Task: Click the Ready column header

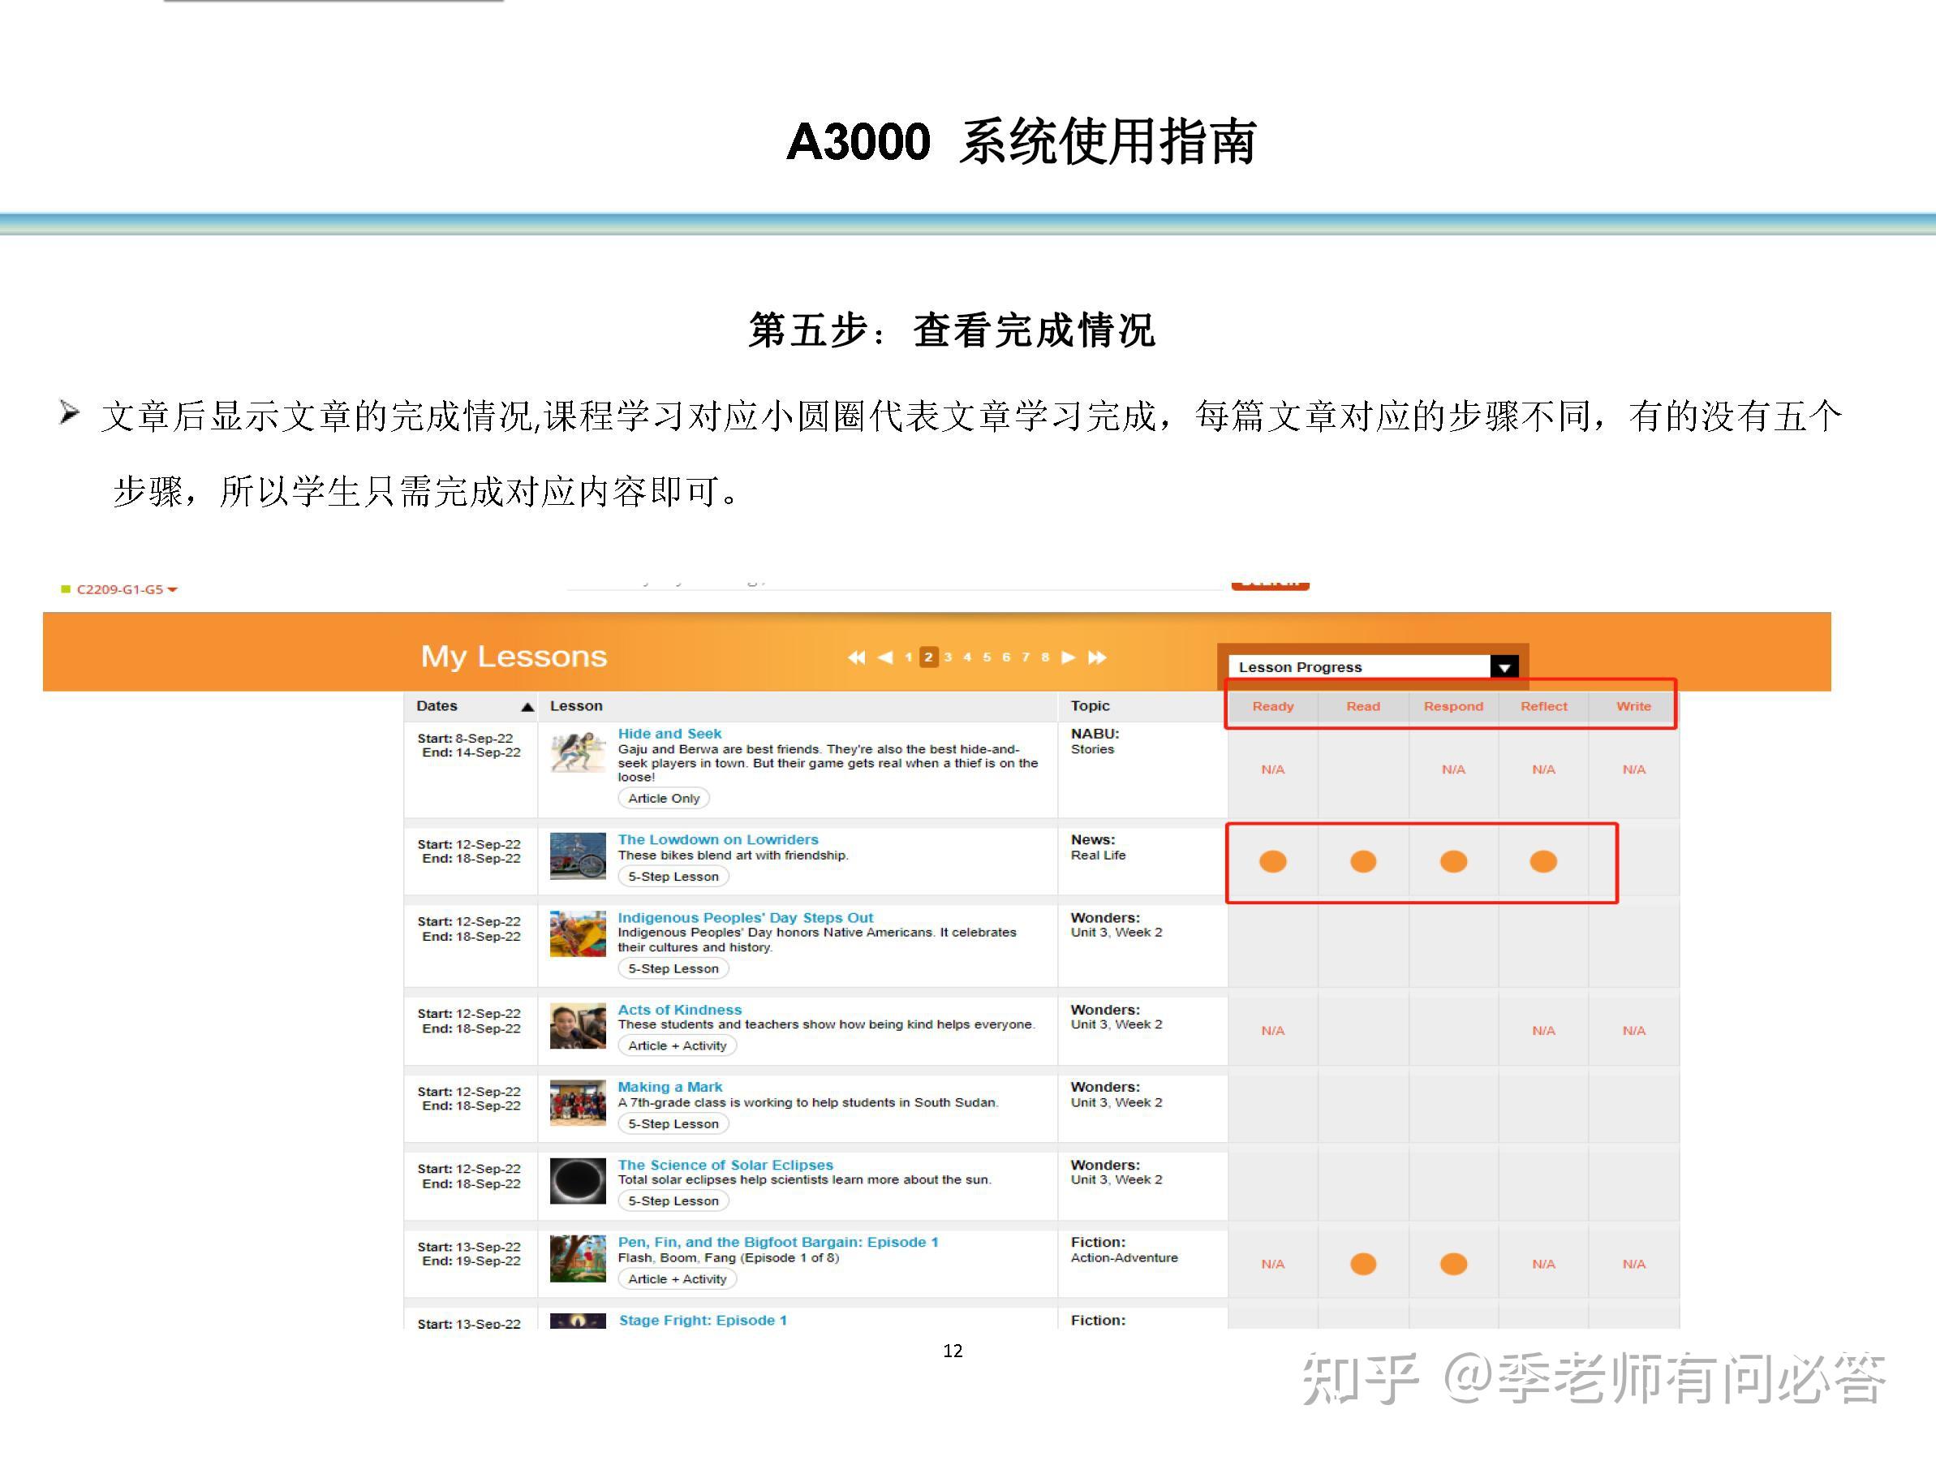Action: [x=1272, y=705]
